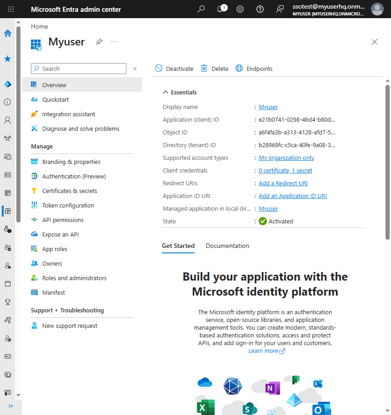Click the Application (client) ID value

(x=296, y=119)
